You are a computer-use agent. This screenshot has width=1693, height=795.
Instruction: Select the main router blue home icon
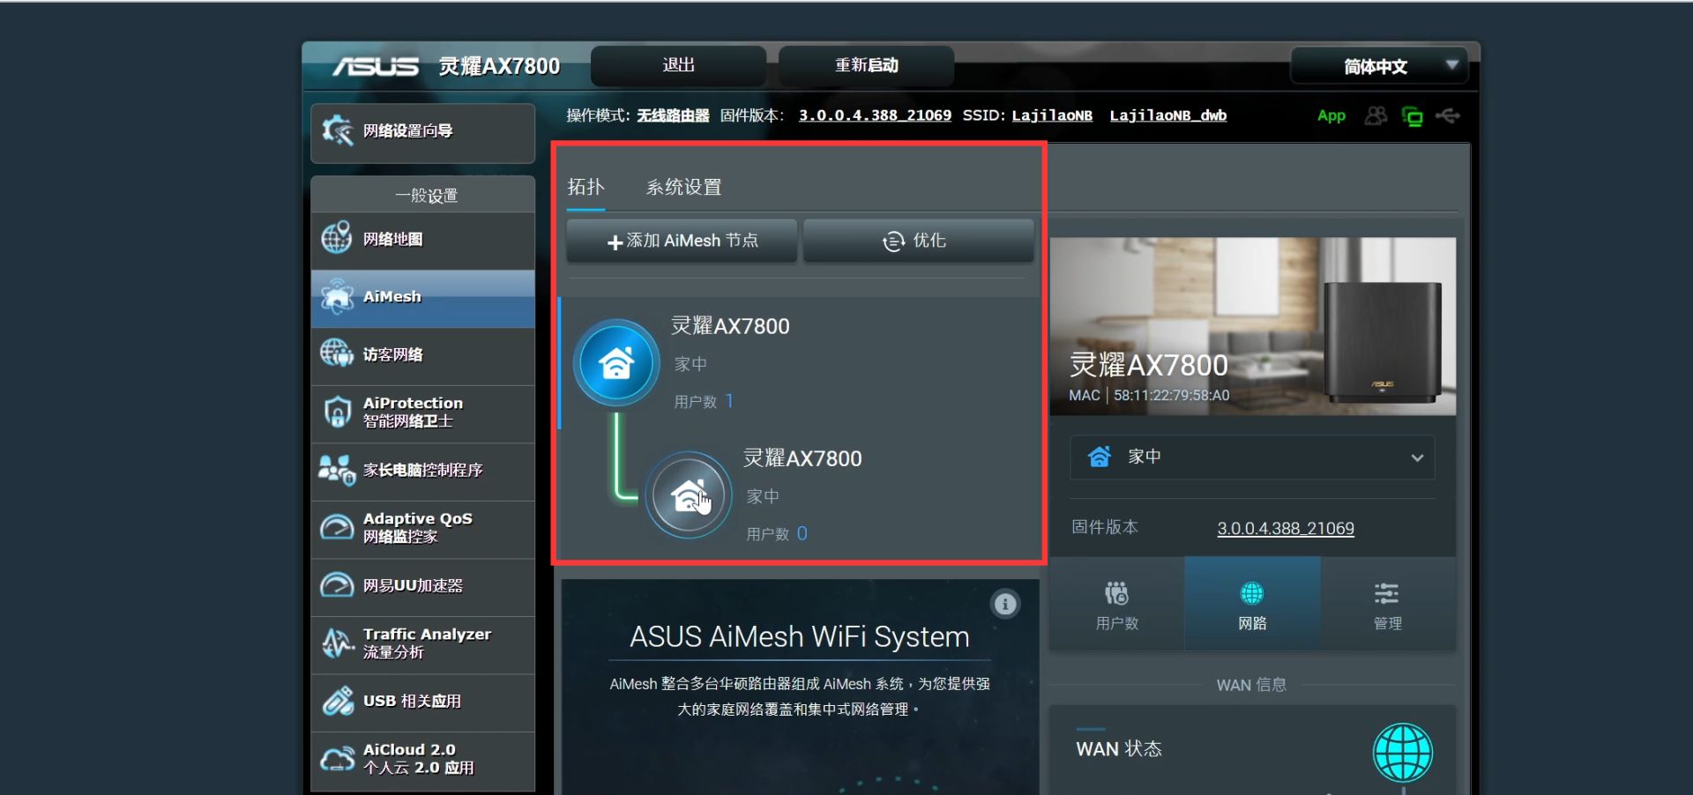[x=616, y=363]
